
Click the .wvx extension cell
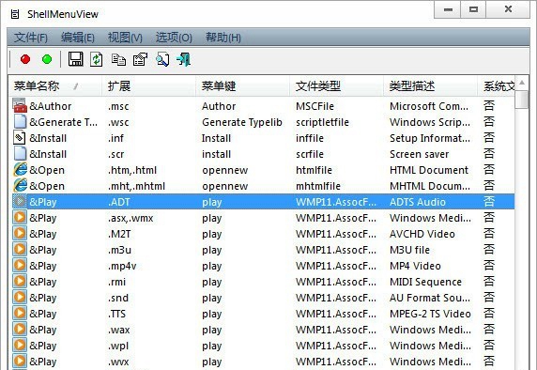(x=118, y=362)
